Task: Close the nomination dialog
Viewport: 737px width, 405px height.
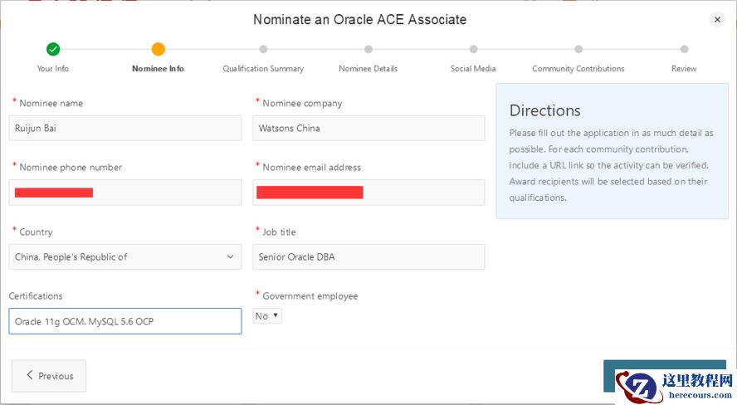Action: [718, 20]
